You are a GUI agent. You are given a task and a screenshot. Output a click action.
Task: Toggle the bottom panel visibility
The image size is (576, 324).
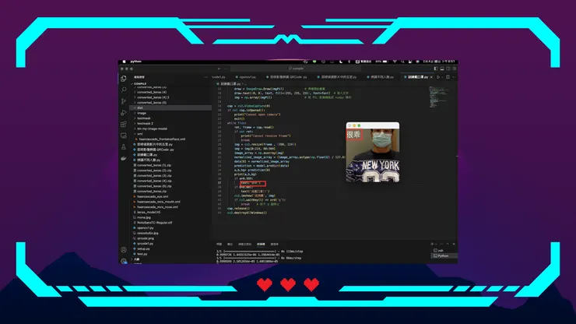(x=442, y=69)
